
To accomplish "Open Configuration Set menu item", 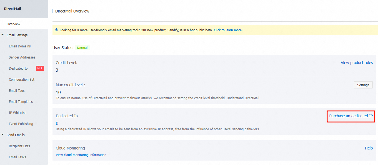I will 22,80.
